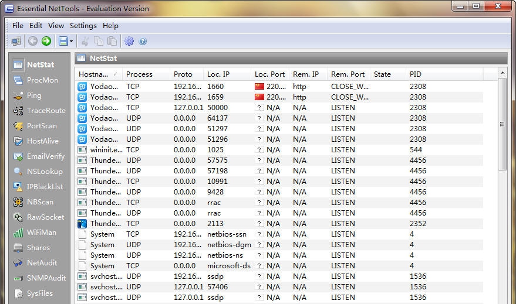
Task: Open the IPBlackList tool
Action: 45,187
